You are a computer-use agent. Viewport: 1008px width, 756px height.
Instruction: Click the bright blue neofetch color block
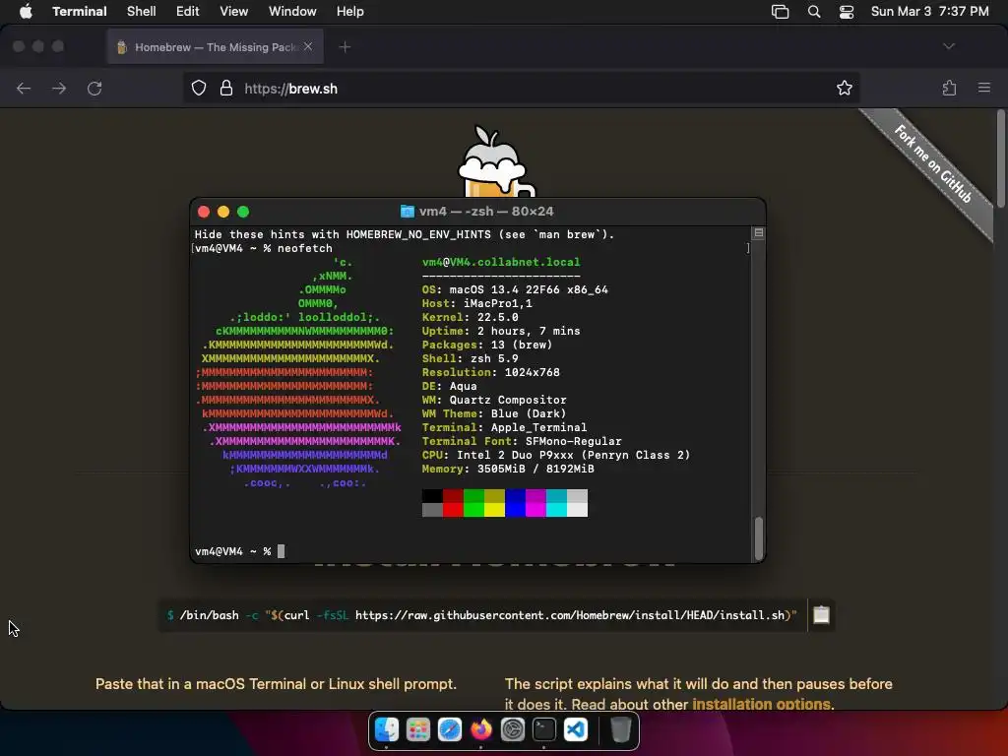click(x=515, y=510)
